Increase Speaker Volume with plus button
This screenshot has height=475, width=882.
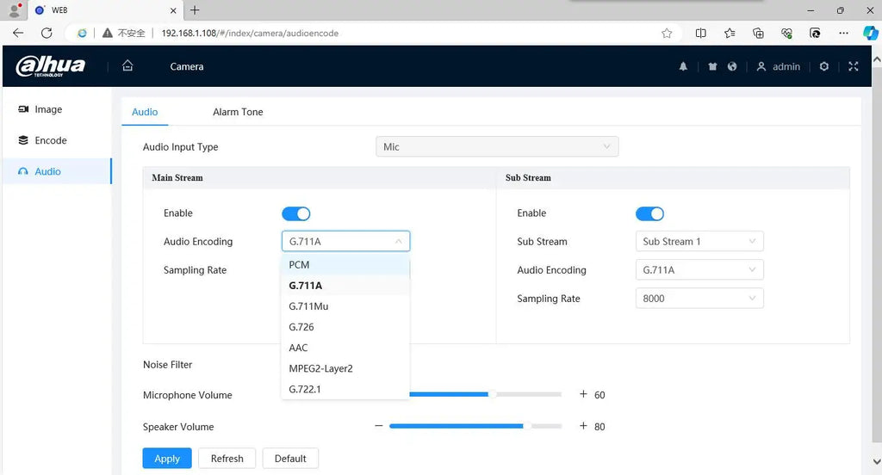point(583,426)
